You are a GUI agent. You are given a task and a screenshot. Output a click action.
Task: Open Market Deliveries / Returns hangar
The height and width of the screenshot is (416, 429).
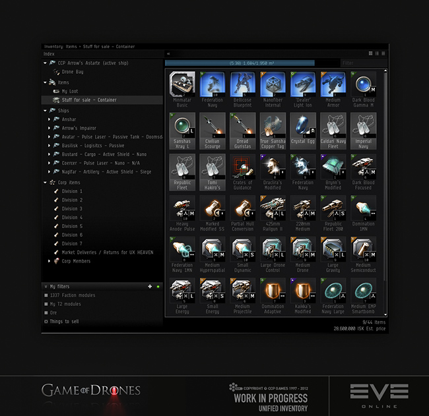[107, 253]
